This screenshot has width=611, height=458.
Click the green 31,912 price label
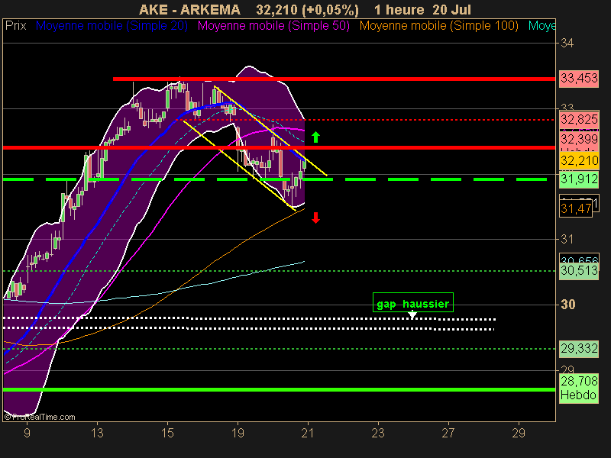(x=579, y=179)
